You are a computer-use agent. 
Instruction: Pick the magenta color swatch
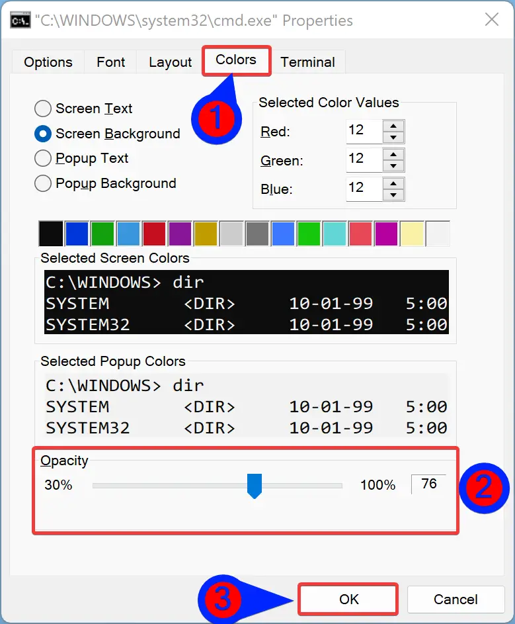point(386,234)
